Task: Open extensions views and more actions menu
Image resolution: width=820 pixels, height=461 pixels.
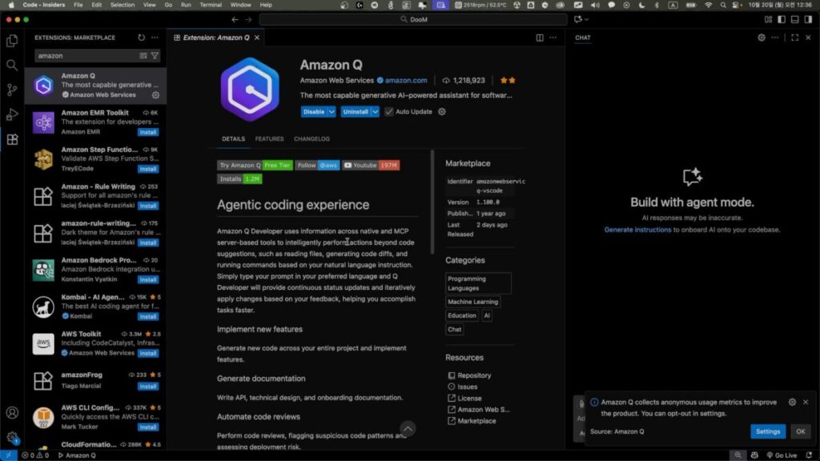Action: (x=155, y=38)
